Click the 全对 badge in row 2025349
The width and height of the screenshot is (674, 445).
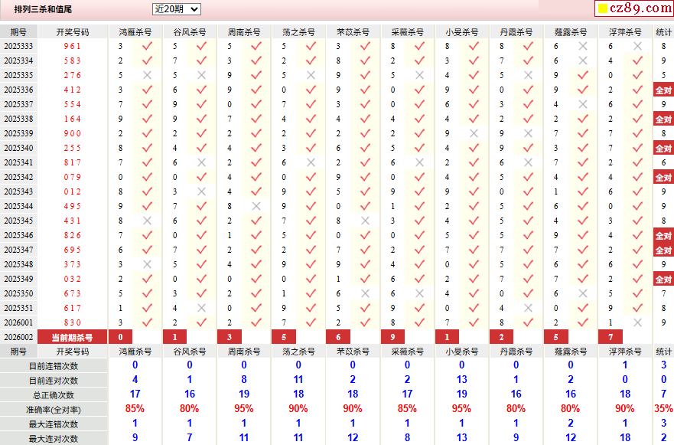tap(663, 280)
